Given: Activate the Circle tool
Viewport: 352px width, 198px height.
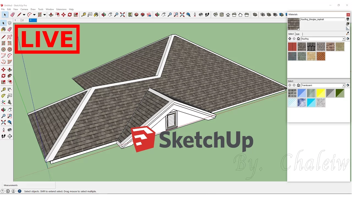Looking at the screenshot, I should coord(3,50).
